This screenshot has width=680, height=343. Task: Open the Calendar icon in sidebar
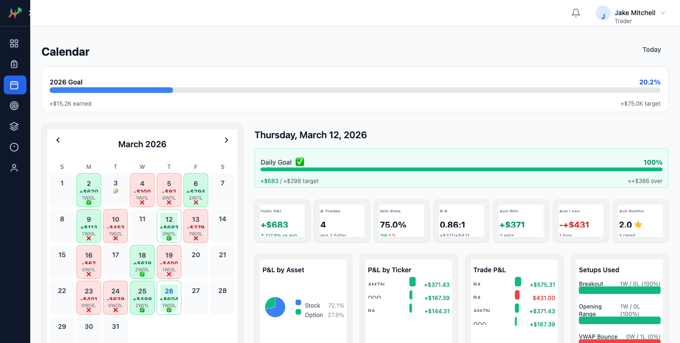tap(14, 85)
